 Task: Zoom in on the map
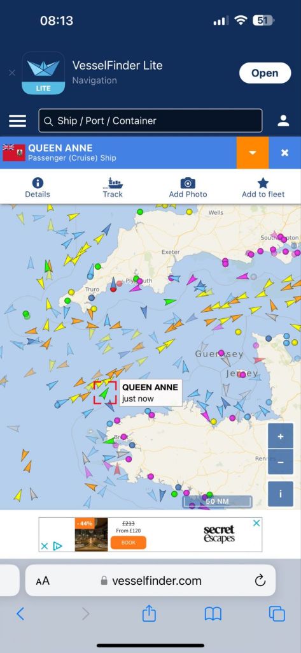(281, 436)
